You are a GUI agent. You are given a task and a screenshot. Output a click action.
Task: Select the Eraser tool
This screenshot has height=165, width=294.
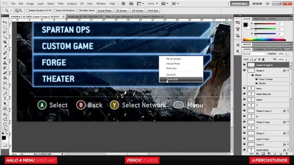[x=5, y=73]
